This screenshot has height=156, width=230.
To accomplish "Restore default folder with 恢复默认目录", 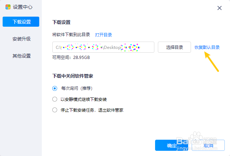I will pos(207,47).
